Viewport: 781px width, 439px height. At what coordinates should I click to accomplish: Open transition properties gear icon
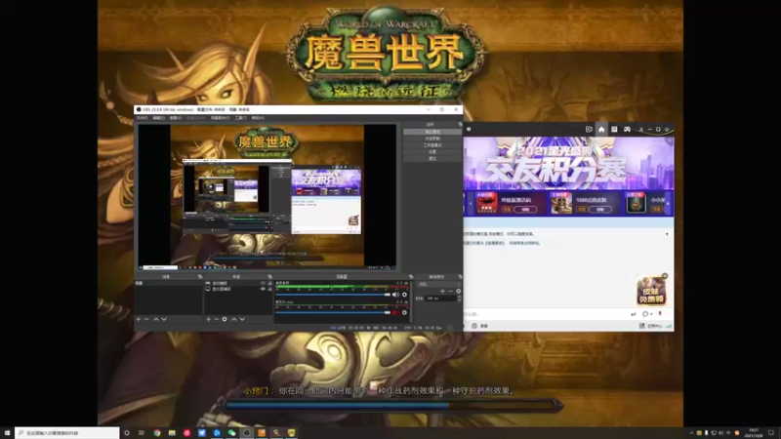click(x=458, y=291)
